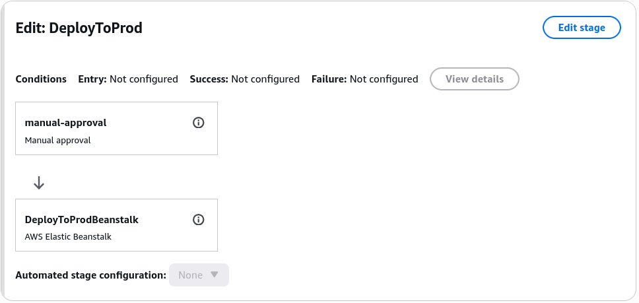Click the Success: Not configured condition

pyautogui.click(x=244, y=79)
